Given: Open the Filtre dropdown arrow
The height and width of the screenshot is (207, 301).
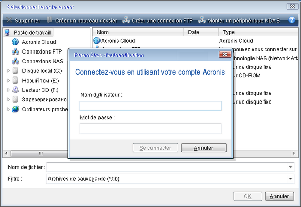Looking at the screenshot, I should [291, 179].
